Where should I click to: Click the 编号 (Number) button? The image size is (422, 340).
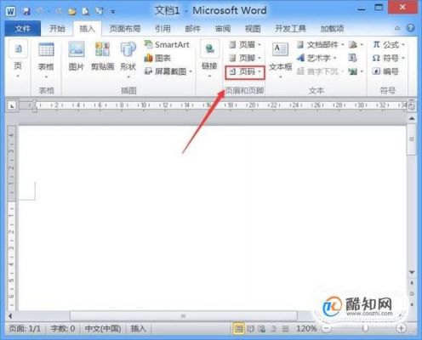tap(385, 71)
